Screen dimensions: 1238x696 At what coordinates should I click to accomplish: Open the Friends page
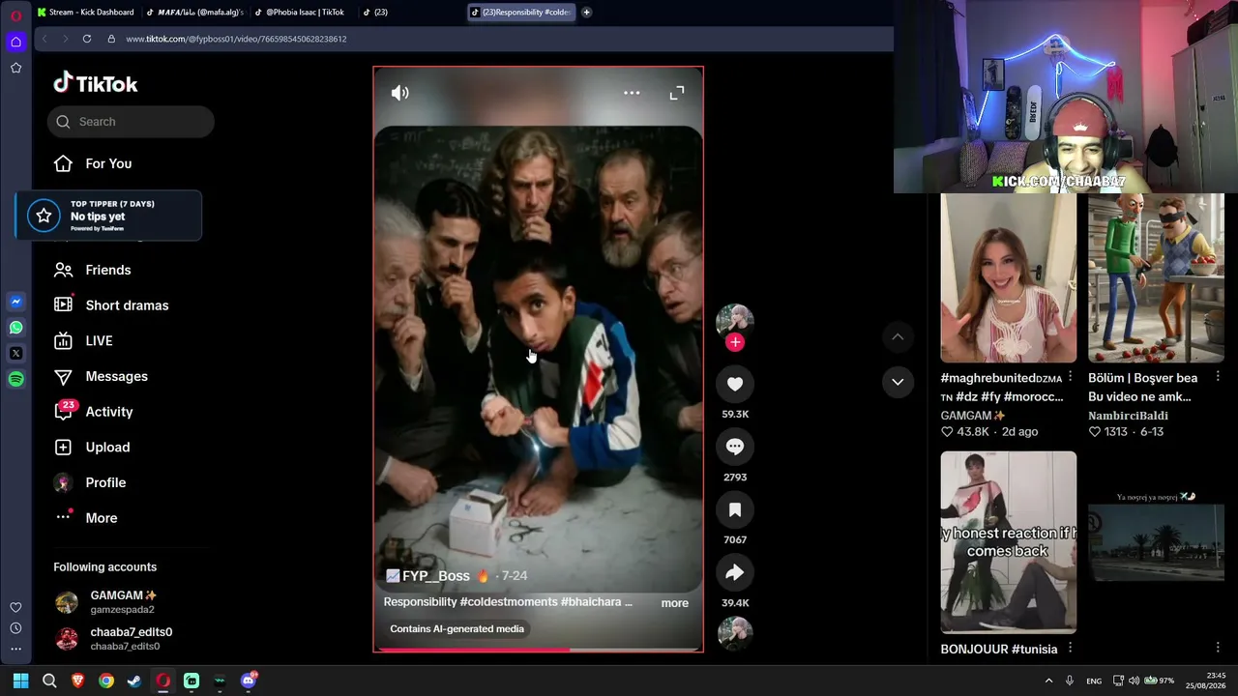point(93,271)
